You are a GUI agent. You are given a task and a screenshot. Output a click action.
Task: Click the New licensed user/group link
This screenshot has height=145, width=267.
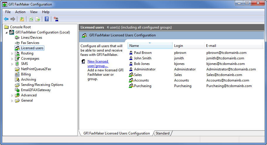[98, 63]
